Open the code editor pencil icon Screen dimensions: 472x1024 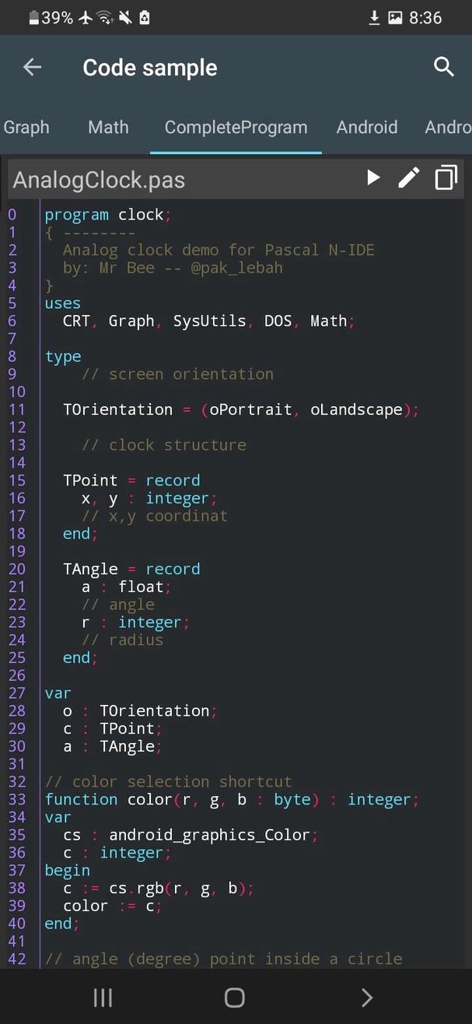[408, 177]
